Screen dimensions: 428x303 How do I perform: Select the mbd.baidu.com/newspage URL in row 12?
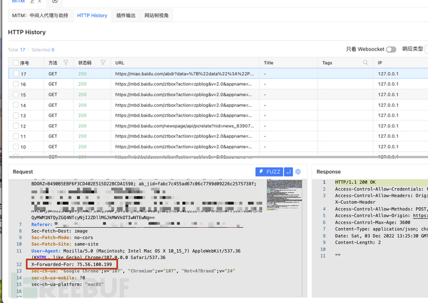click(x=184, y=126)
